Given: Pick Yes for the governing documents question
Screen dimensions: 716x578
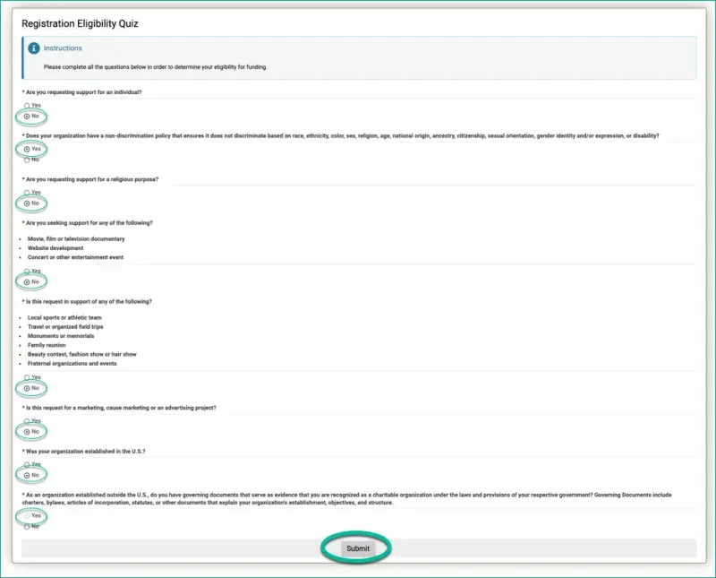Looking at the screenshot, I should (27, 516).
